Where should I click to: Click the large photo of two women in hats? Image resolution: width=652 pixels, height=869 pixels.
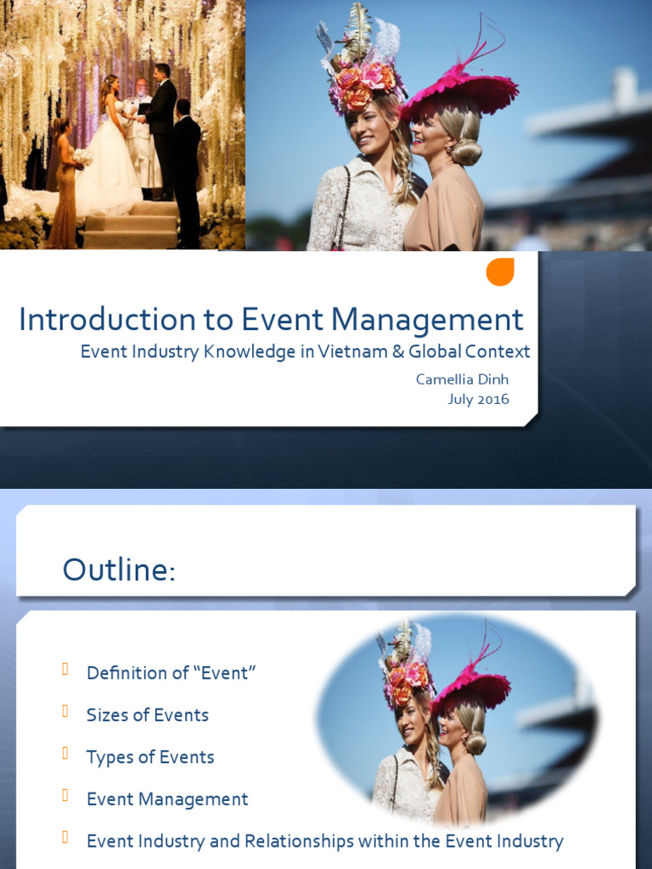coord(448,126)
